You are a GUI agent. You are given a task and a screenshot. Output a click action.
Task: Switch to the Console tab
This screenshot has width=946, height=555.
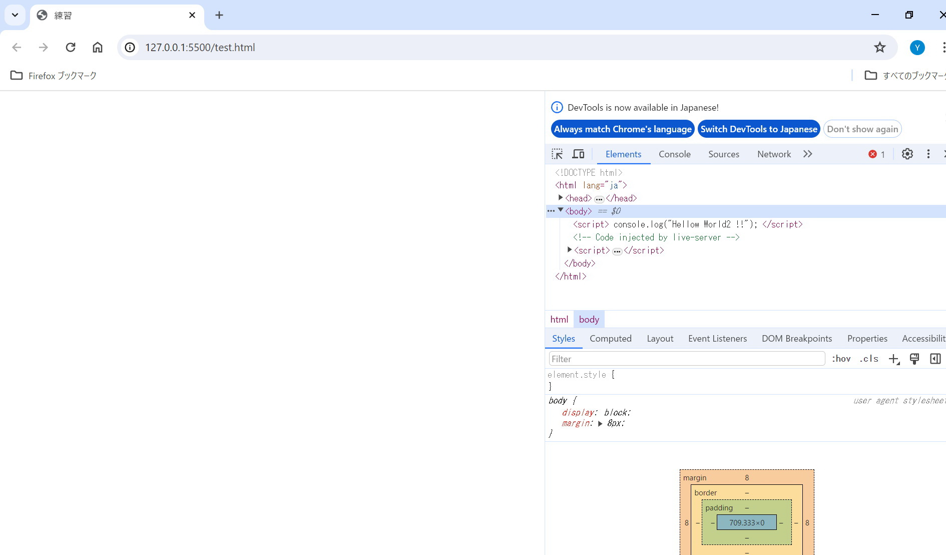[x=675, y=154]
